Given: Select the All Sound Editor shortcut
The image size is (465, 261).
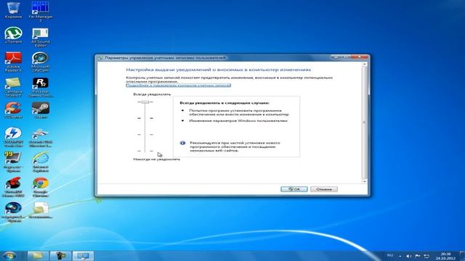Looking at the screenshot, I should pos(41,37).
